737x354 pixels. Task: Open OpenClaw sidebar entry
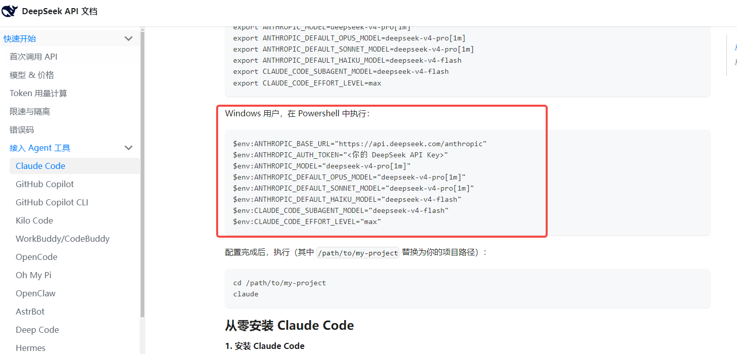click(x=35, y=293)
